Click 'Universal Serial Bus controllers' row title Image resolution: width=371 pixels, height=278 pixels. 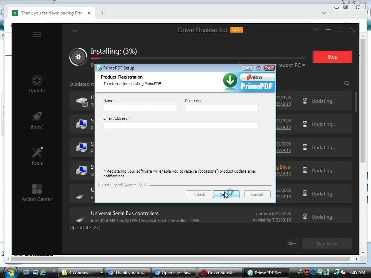click(x=125, y=213)
